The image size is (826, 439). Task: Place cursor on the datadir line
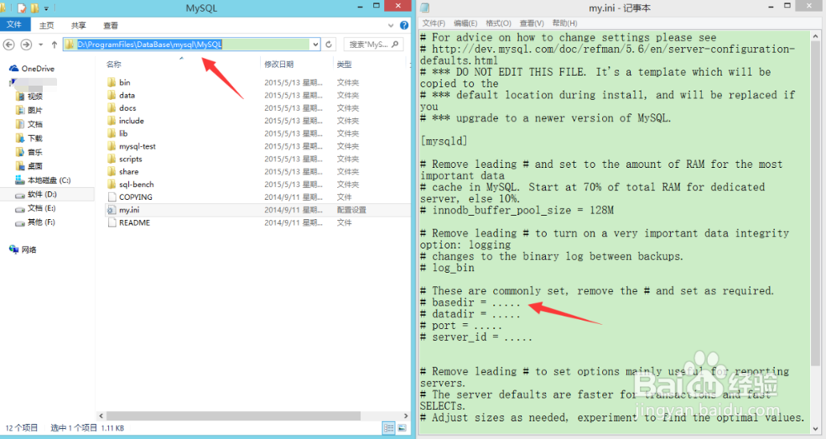click(x=471, y=314)
